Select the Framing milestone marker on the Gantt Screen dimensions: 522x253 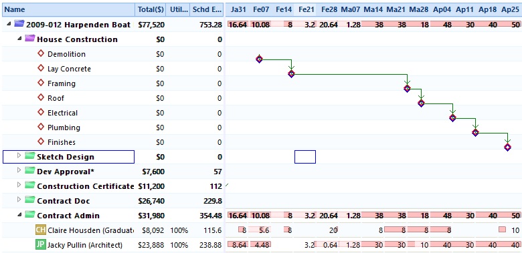pos(407,88)
